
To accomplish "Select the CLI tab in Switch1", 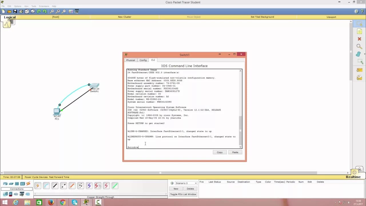I will click(x=153, y=60).
